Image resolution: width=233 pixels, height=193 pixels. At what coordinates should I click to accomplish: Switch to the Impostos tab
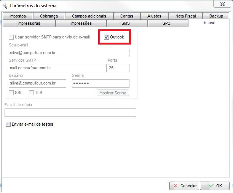click(x=18, y=16)
